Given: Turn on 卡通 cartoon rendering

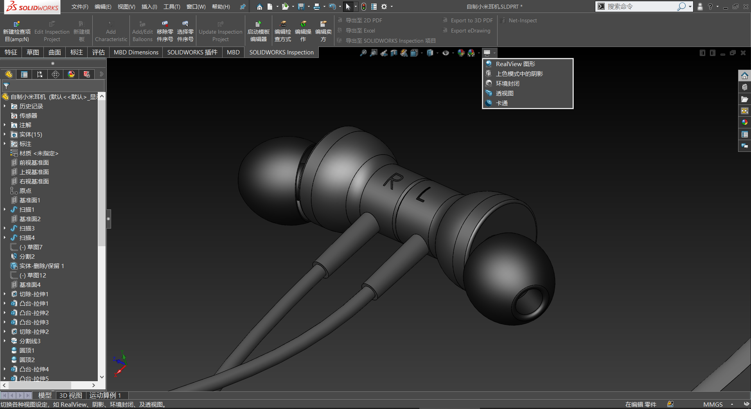Looking at the screenshot, I should click(x=502, y=103).
